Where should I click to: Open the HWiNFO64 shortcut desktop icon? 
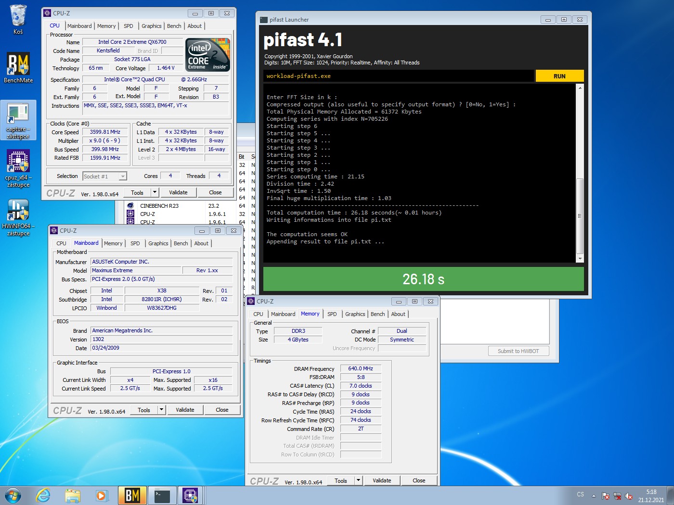pos(18,217)
